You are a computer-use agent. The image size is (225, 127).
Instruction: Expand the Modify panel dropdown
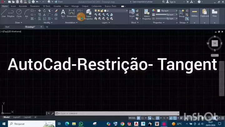pyautogui.click(x=48, y=23)
